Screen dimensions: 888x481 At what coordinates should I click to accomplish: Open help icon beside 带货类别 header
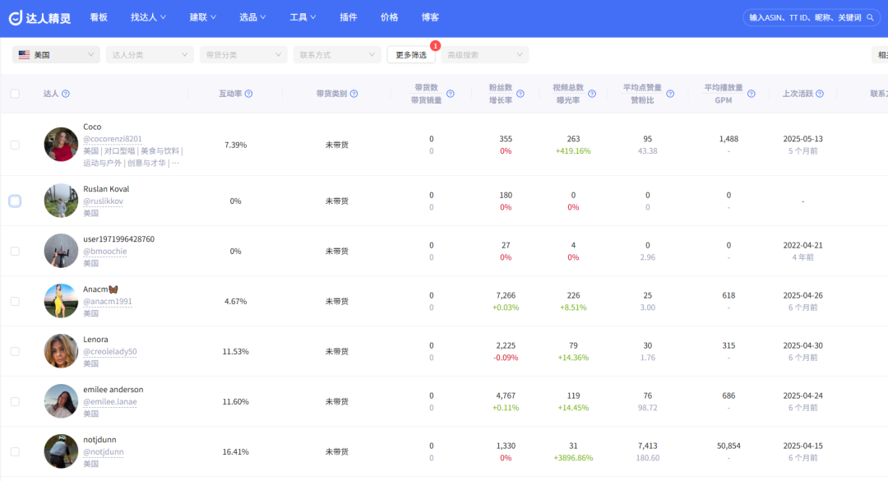pyautogui.click(x=354, y=94)
